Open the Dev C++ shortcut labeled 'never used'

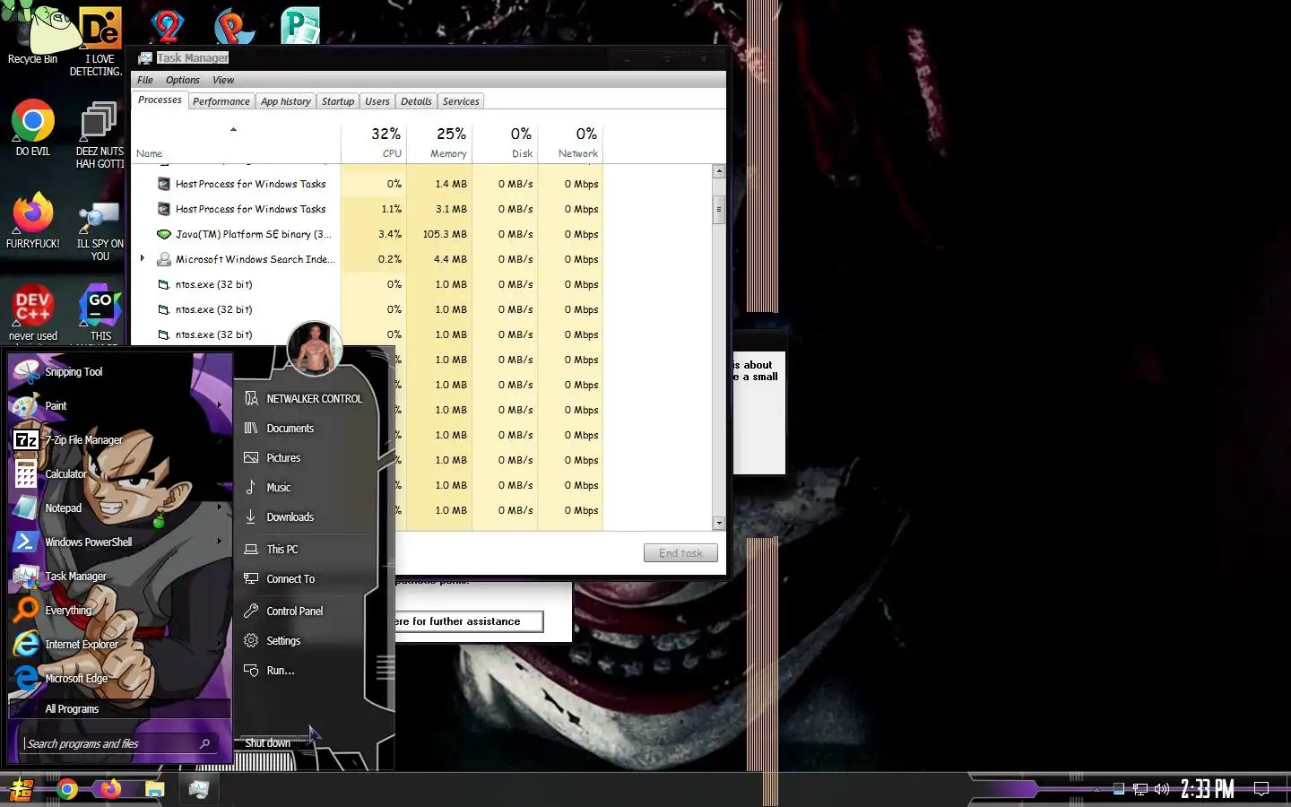pos(32,312)
